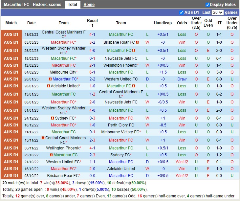This screenshot has height=201, width=240.
Task: Uncheck the AUS D1 league filter checkbox
Action: click(x=181, y=12)
